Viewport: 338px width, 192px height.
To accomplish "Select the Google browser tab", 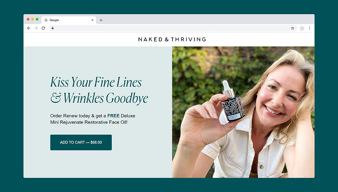I will (x=69, y=20).
